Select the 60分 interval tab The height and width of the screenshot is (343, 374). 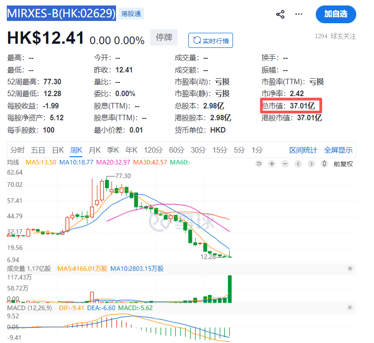coord(176,150)
